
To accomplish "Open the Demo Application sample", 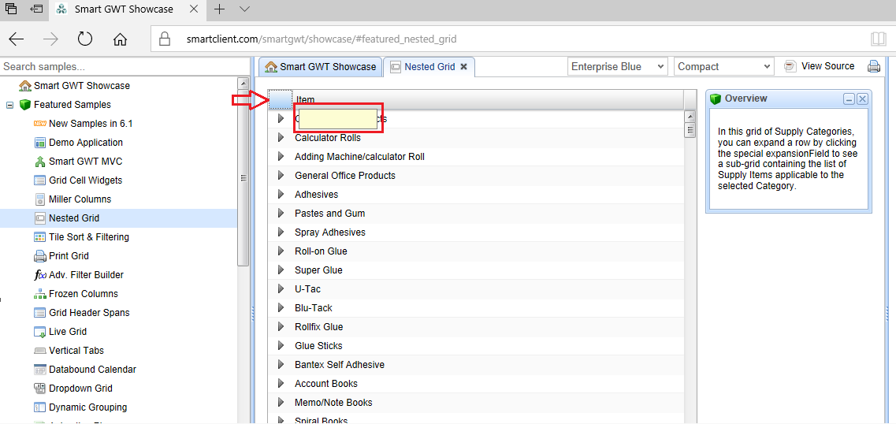I will pos(86,143).
